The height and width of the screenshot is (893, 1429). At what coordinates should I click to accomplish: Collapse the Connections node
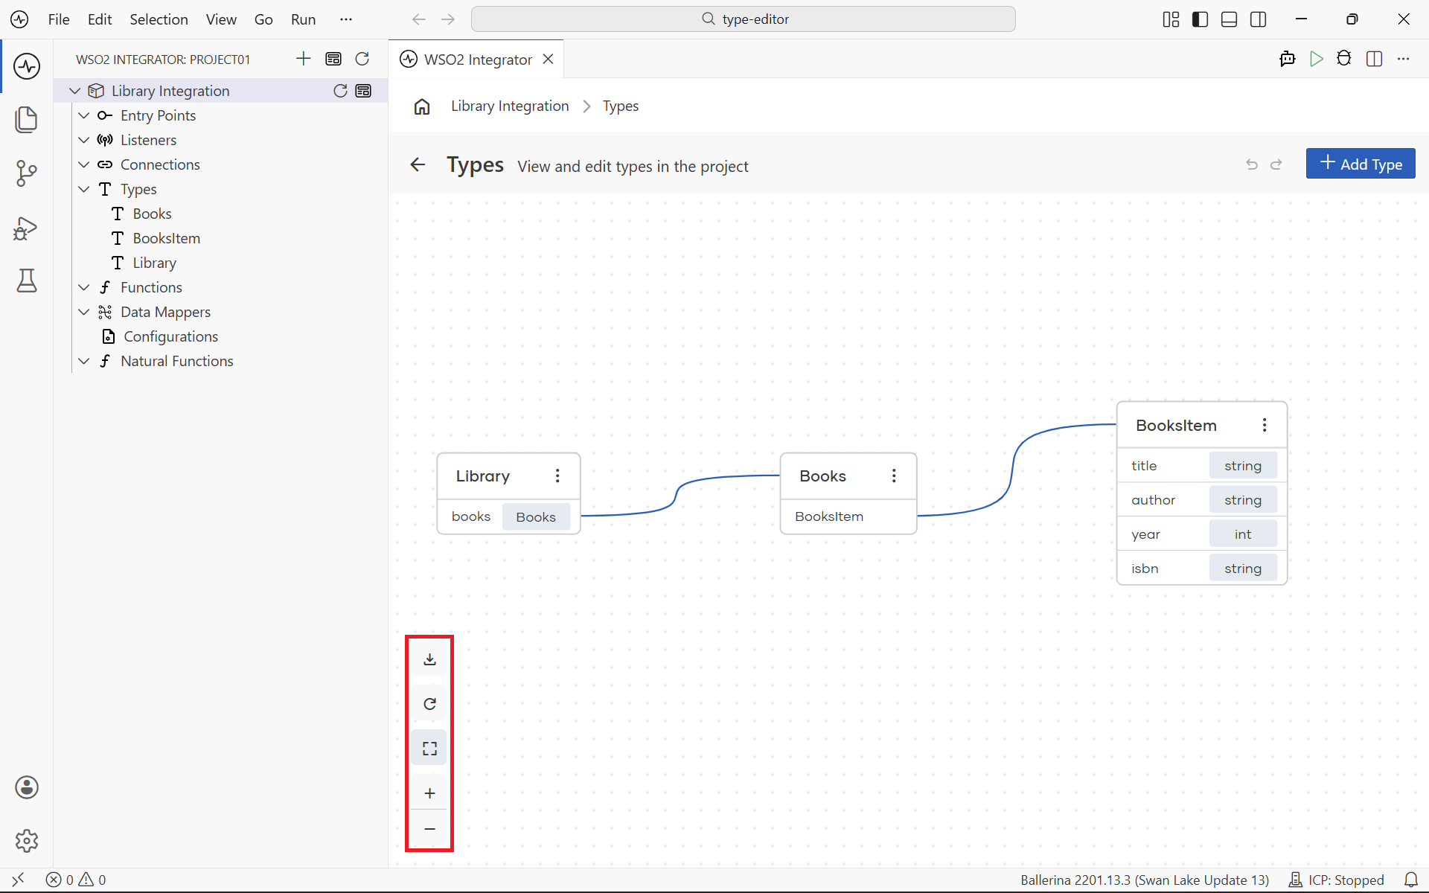point(84,164)
